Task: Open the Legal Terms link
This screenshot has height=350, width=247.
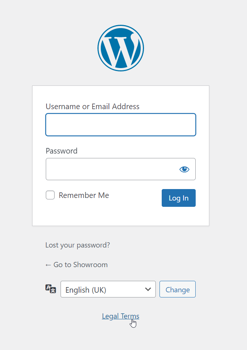Action: [x=120, y=316]
